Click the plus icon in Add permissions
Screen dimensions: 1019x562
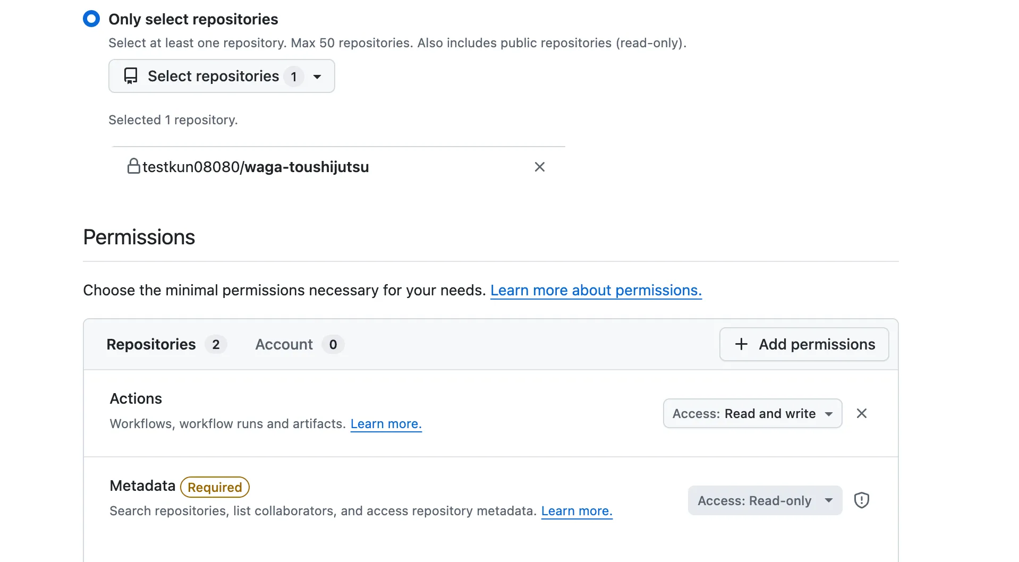[741, 344]
